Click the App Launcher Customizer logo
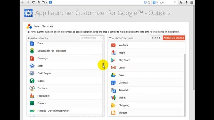214x120 pixels. click(x=28, y=13)
